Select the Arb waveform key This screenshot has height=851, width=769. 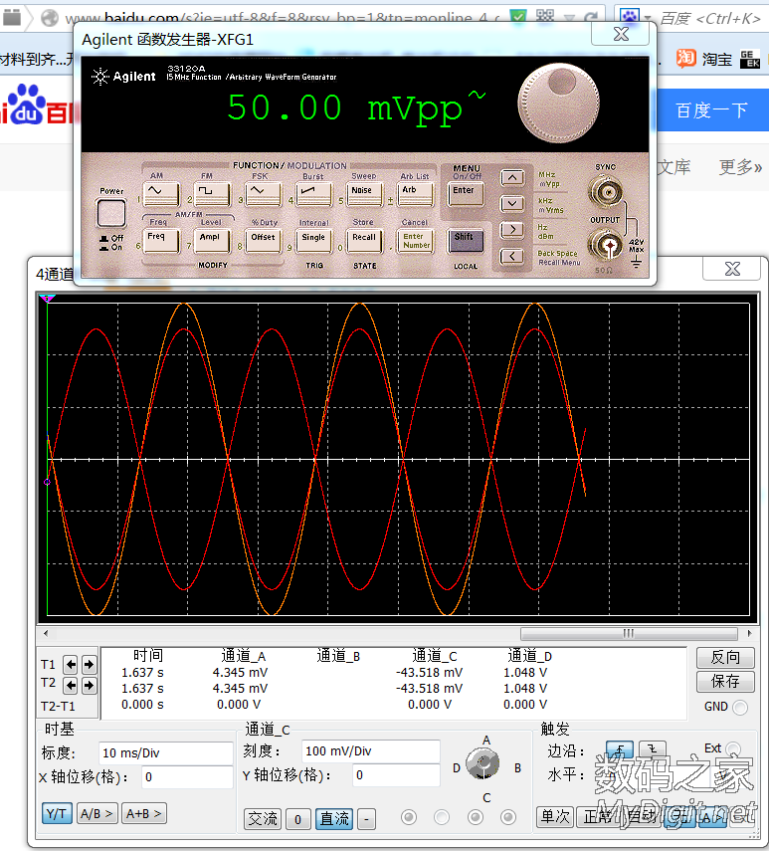(x=416, y=194)
